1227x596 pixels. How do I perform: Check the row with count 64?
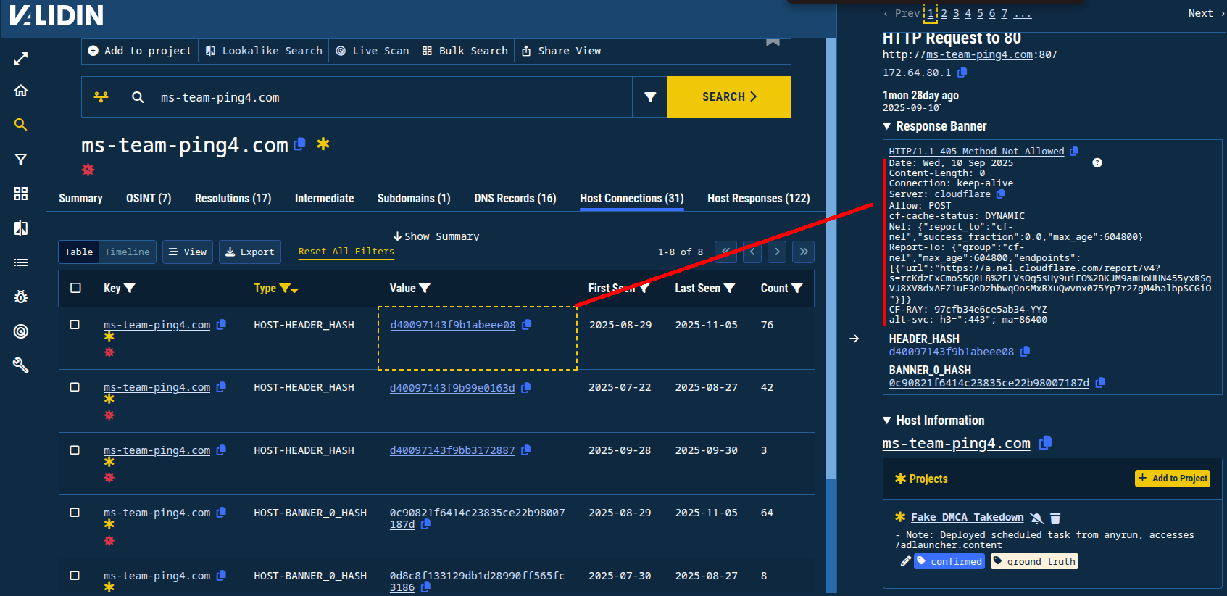[x=75, y=513]
